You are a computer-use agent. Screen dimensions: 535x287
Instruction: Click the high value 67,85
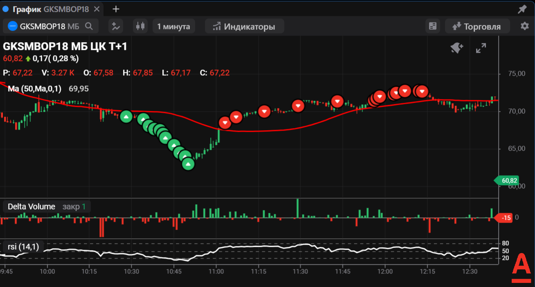(143, 73)
